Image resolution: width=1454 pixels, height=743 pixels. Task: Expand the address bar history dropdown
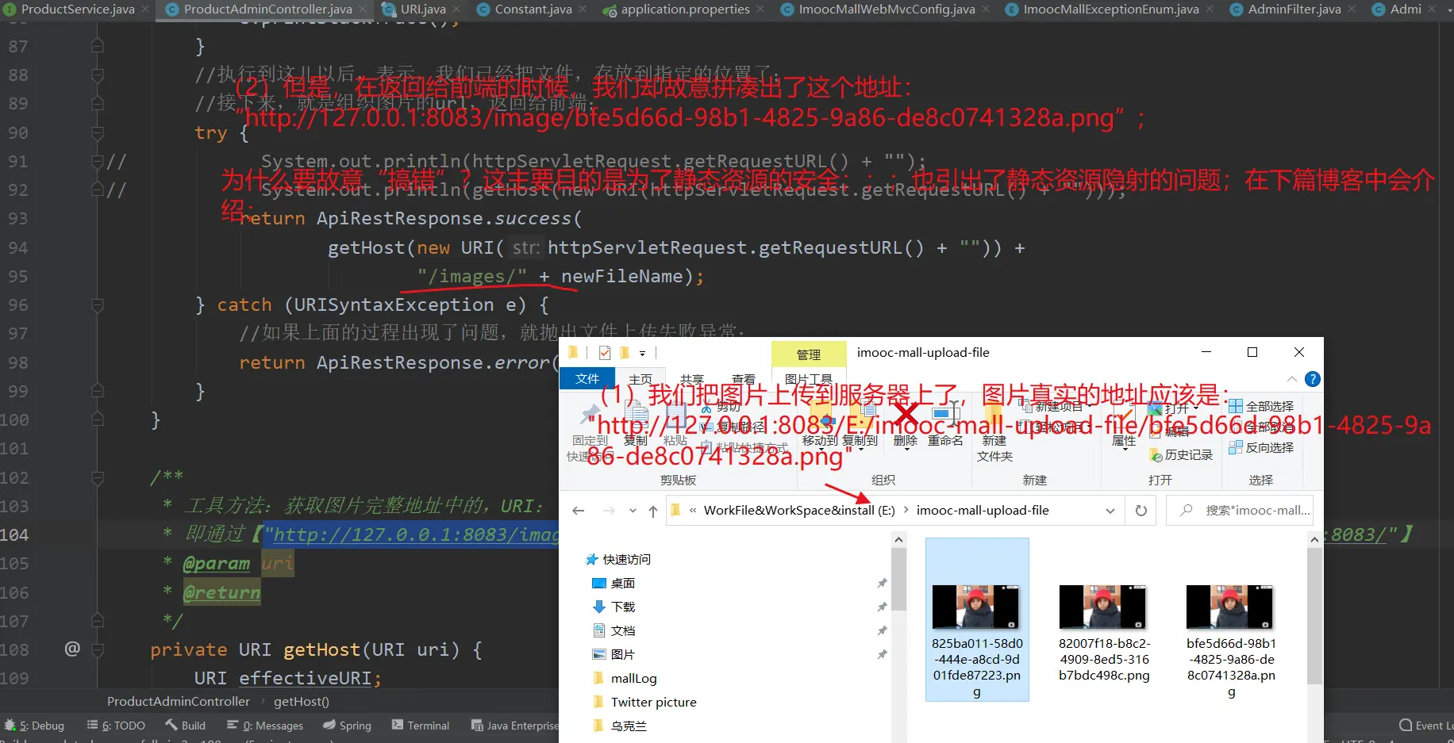click(1110, 511)
